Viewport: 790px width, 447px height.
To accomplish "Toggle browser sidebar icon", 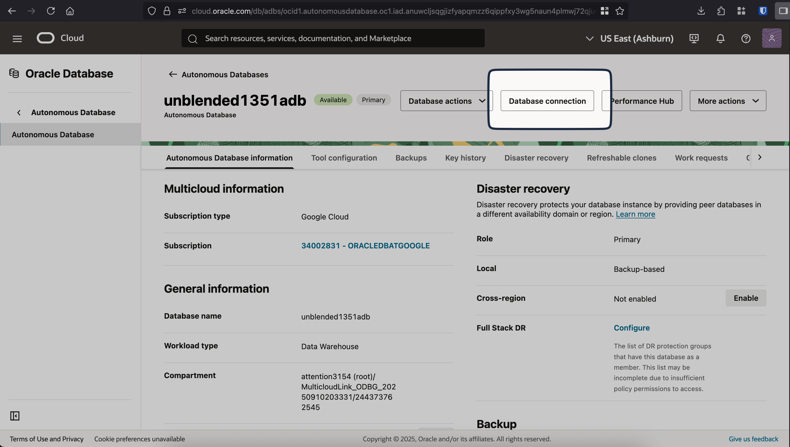I will [783, 11].
